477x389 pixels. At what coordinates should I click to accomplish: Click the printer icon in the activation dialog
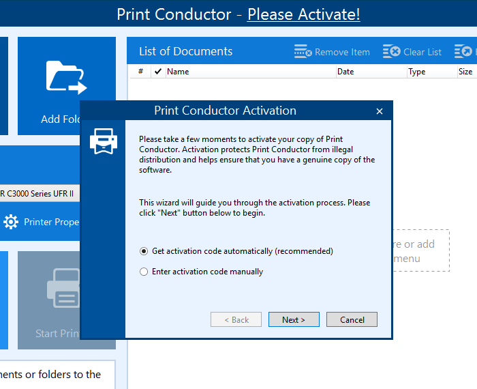(104, 141)
